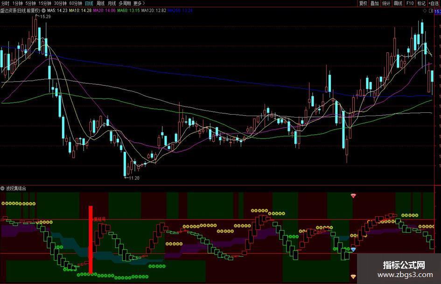
Task: Select the 日线 daily chart tab
Action: [89, 3]
